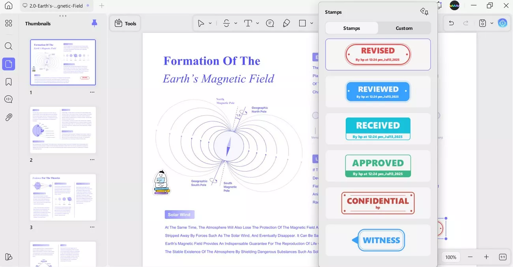Choose the CONFIDENTIAL stamp
This screenshot has height=267, width=513.
[378, 203]
